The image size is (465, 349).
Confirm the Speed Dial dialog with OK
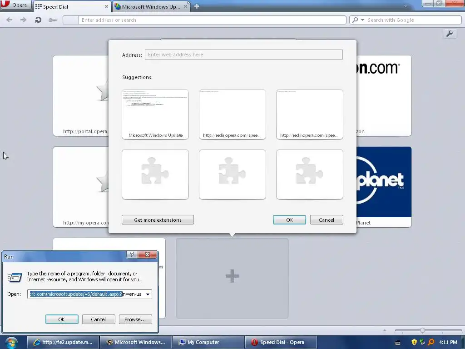pyautogui.click(x=289, y=220)
